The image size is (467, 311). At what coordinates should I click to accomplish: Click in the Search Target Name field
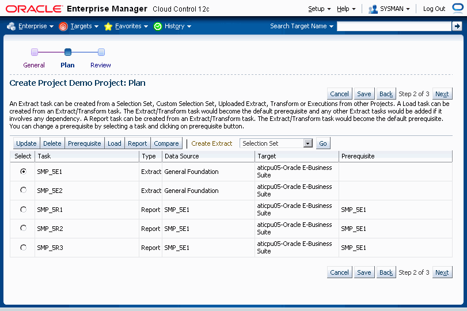click(x=394, y=26)
